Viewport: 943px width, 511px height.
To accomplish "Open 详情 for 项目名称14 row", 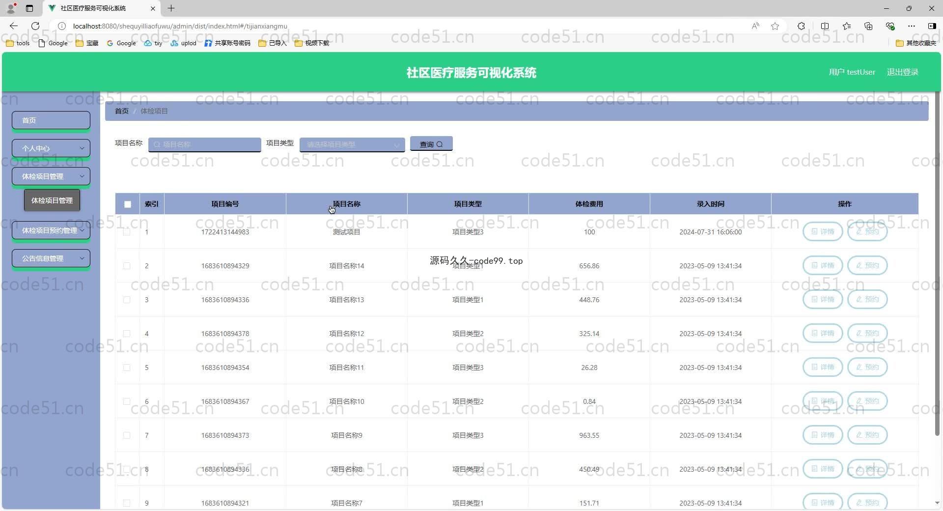I will pos(823,265).
